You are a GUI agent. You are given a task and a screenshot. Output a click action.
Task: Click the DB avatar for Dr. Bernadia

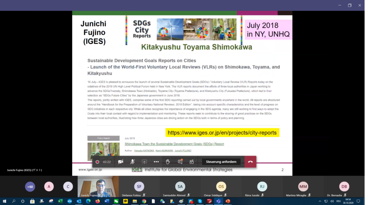(x=344, y=186)
